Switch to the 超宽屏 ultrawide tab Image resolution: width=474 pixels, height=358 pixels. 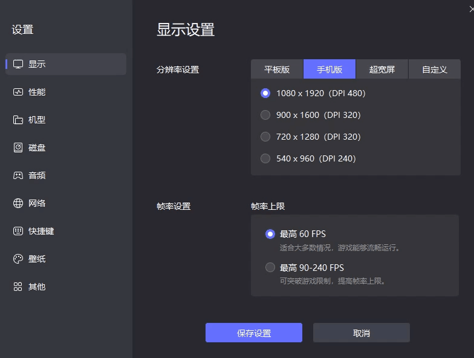tap(382, 70)
